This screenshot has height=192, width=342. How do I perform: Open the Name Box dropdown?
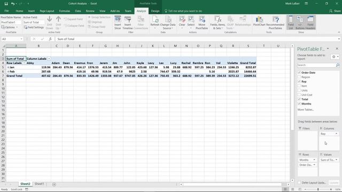coord(21,39)
